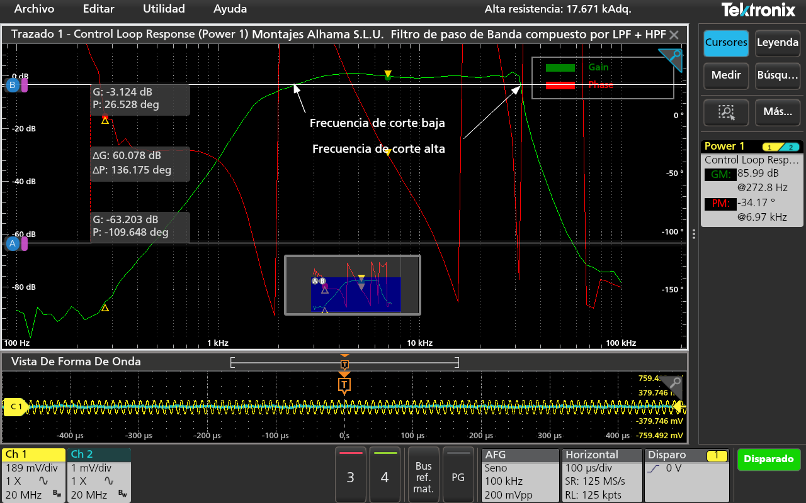The height and width of the screenshot is (503, 806).
Task: Add channel 4 with button
Action: tap(385, 475)
